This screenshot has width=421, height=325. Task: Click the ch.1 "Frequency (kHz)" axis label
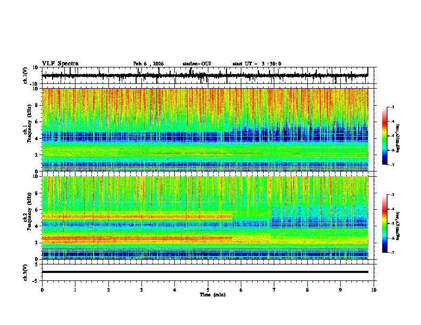click(30, 123)
